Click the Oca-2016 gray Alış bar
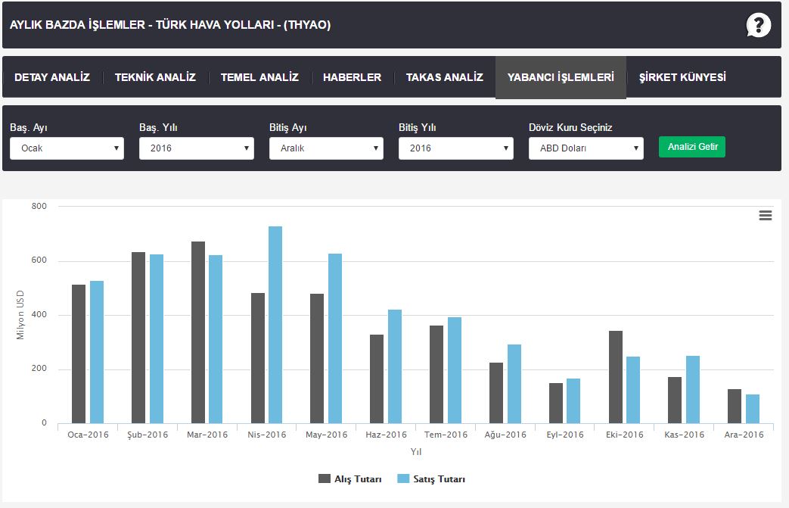 tap(79, 354)
